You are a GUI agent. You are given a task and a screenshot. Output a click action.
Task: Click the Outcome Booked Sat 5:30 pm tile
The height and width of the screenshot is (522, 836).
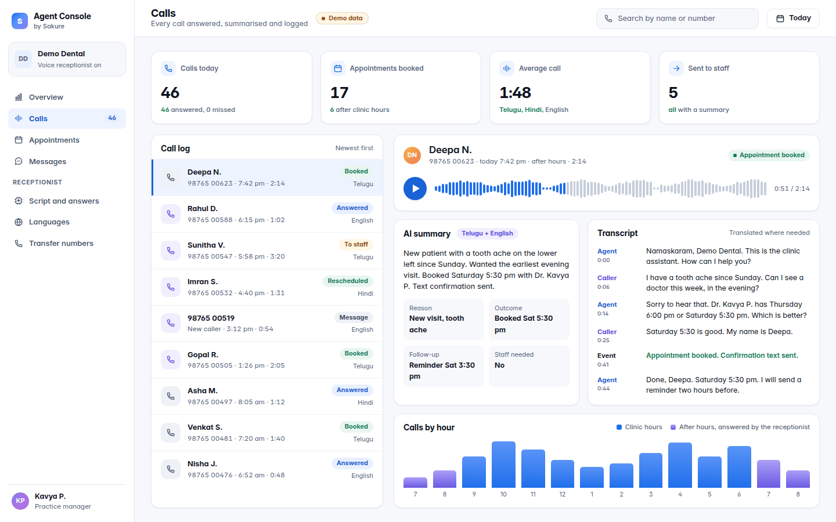pos(529,319)
